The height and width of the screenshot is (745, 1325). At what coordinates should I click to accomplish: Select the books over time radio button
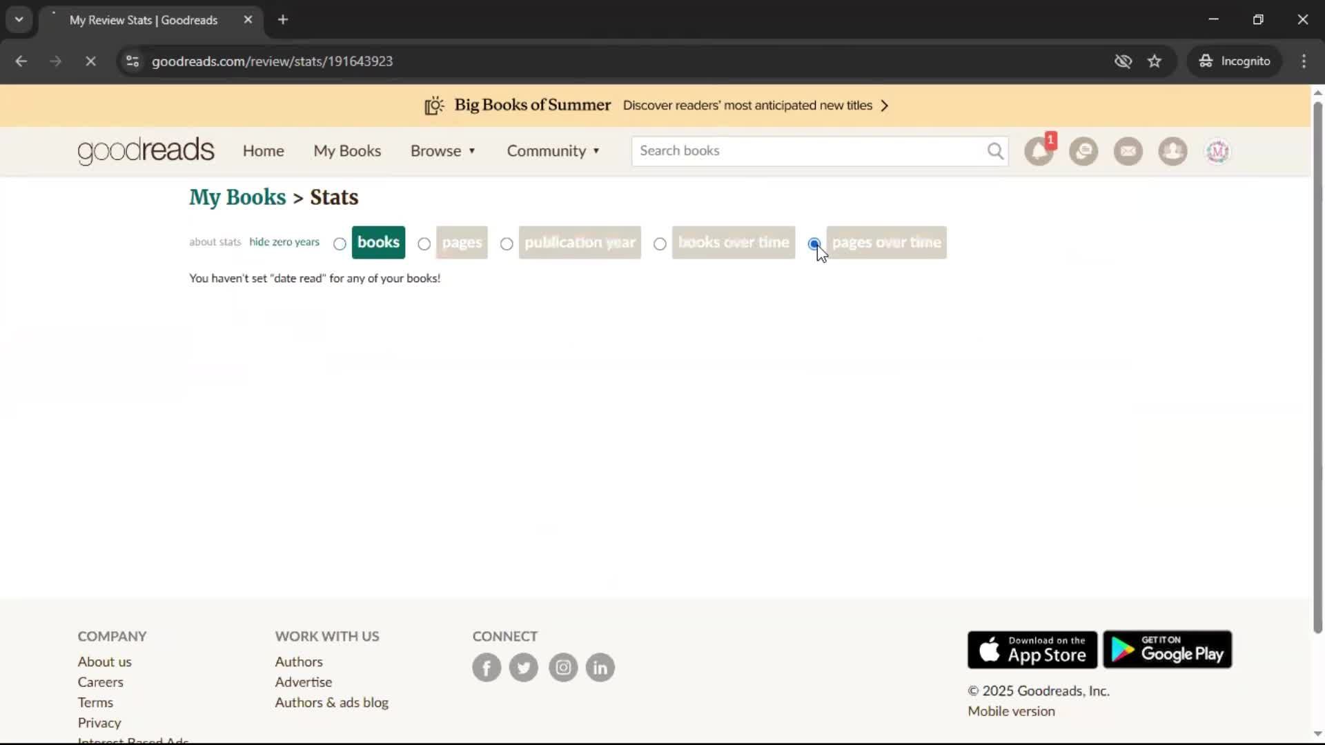pyautogui.click(x=660, y=244)
